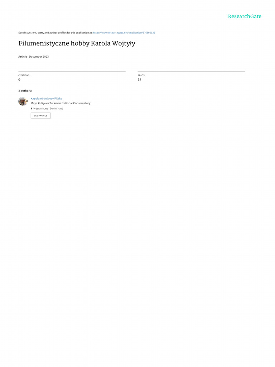Click the divider line above CITATIONS
The width and height of the screenshot is (275, 367).
pos(72,71)
